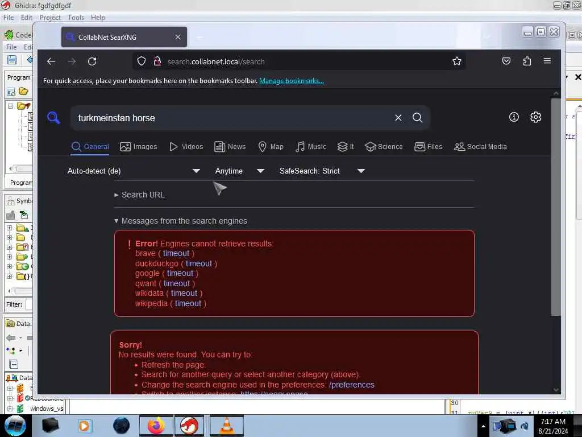582x437 pixels.
Task: Switch to the Map search tab
Action: (x=271, y=147)
